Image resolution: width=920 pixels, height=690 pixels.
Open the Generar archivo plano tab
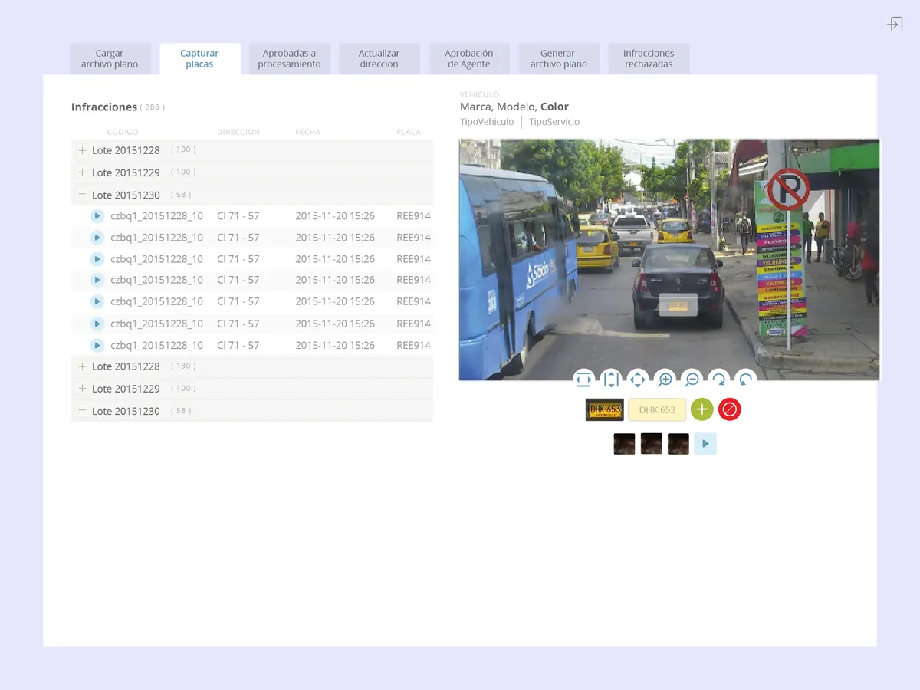[559, 59]
